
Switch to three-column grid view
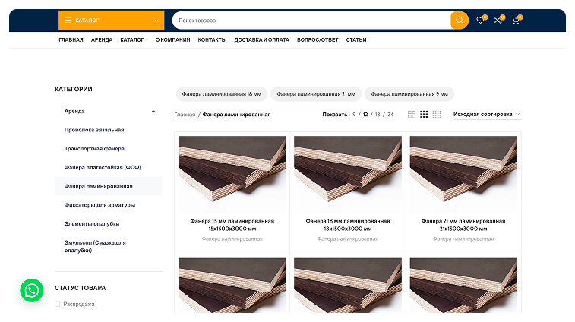click(x=424, y=115)
